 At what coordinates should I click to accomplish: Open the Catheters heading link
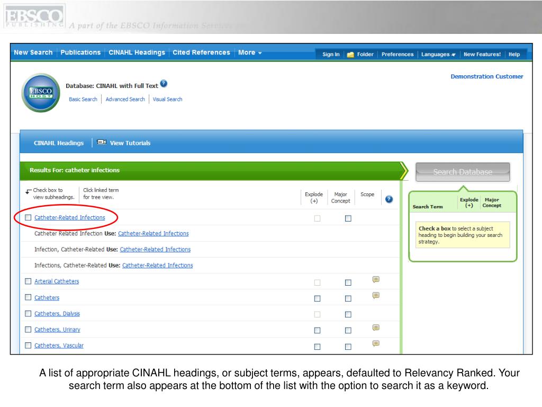tap(47, 298)
